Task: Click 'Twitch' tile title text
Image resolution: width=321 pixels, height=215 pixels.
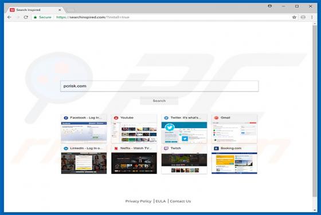Action: point(175,148)
